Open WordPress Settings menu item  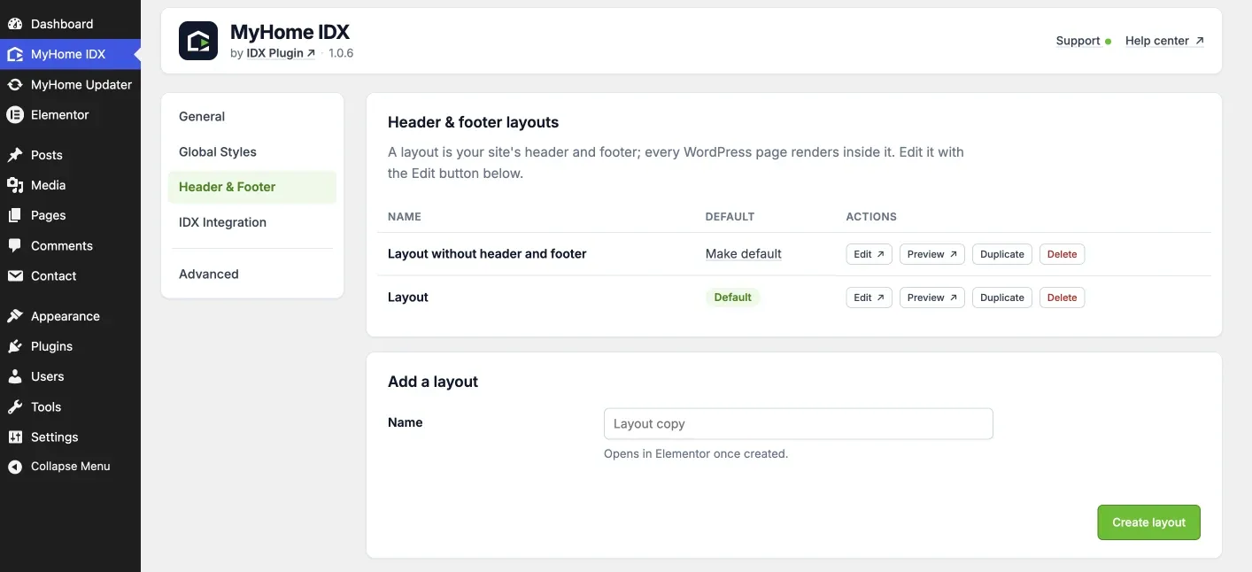[70, 437]
